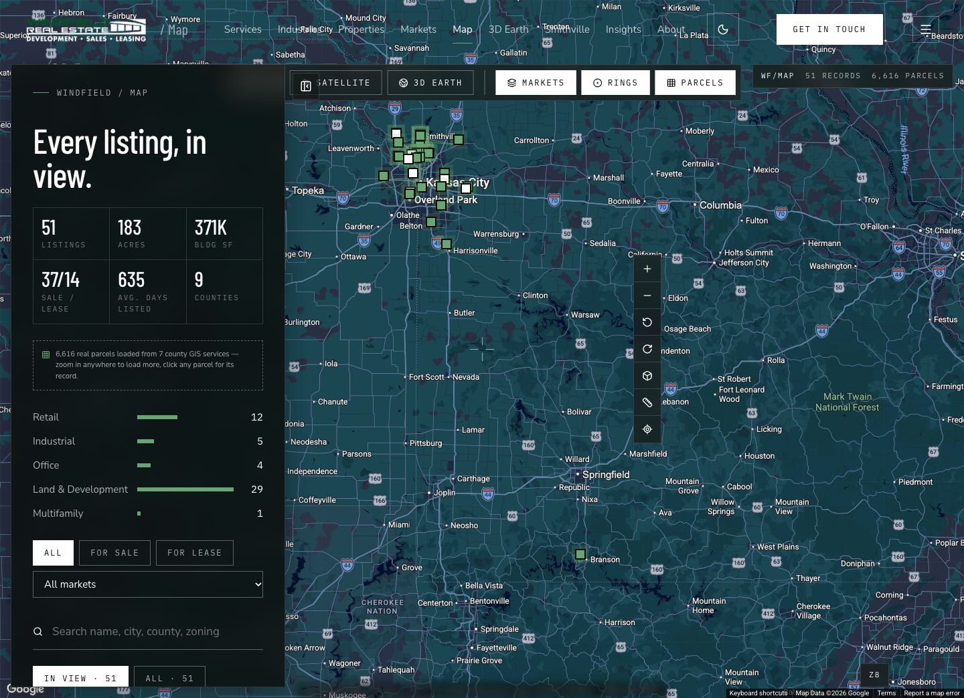Click the Report a map error link
This screenshot has height=698, width=964.
(x=932, y=693)
